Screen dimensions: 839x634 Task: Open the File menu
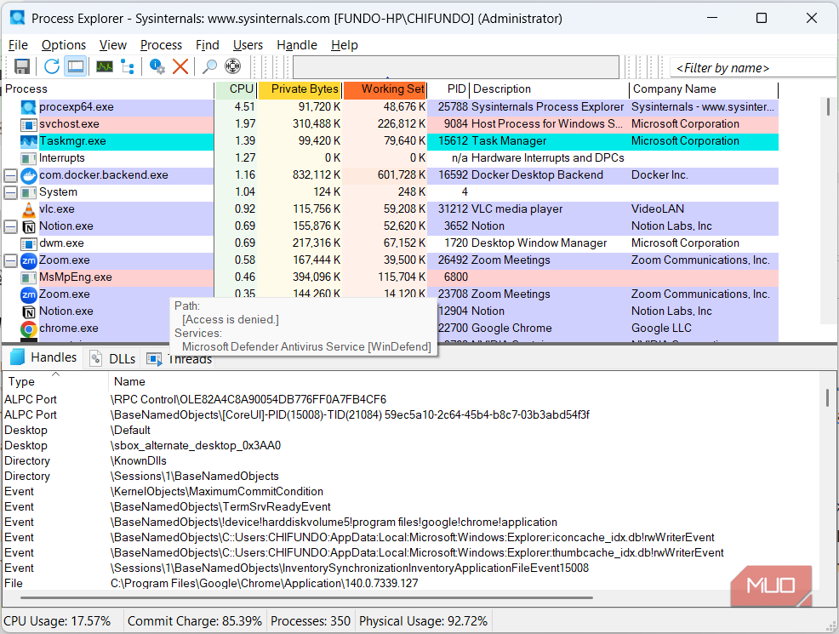tap(18, 45)
